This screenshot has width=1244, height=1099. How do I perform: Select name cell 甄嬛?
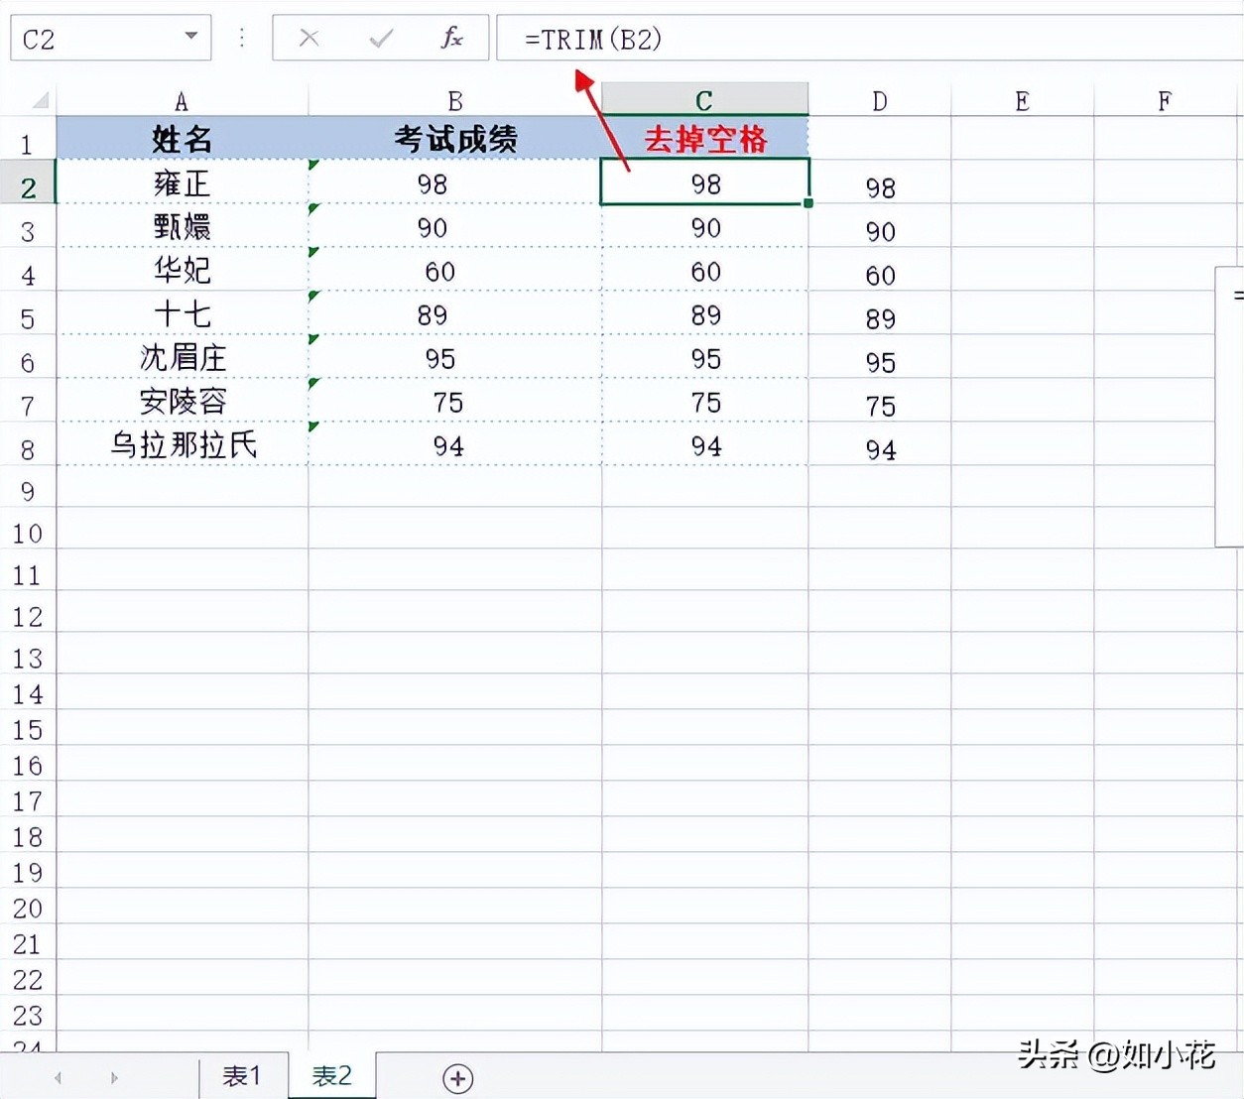(x=183, y=227)
